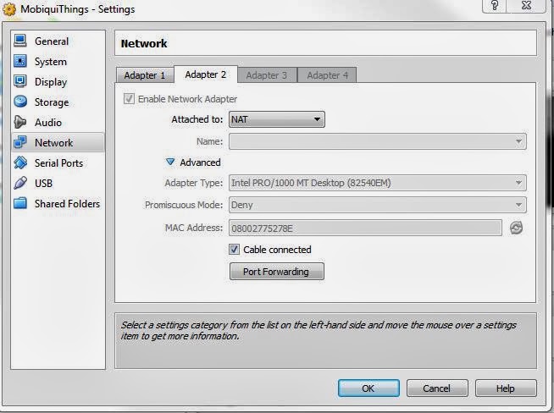Screen dimensions: 554x413
Task: Click the General monitor icon in sidebar
Action: pyautogui.click(x=20, y=41)
